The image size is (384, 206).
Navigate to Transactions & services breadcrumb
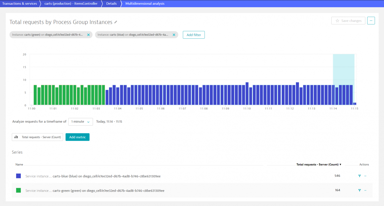[x=19, y=3]
